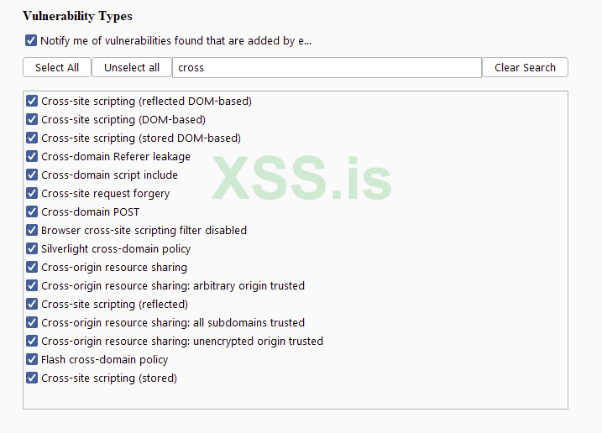The image size is (602, 433).
Task: Uncheck Cross-site scripting (DOM-based) checkbox
Action: click(x=32, y=120)
